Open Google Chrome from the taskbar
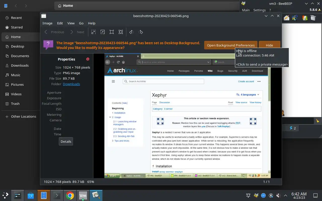Viewport: 322px width, 201px height. tap(70, 195)
